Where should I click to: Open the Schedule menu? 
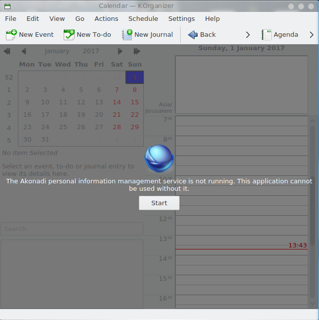click(x=143, y=18)
